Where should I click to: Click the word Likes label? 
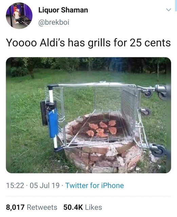pos(93,207)
